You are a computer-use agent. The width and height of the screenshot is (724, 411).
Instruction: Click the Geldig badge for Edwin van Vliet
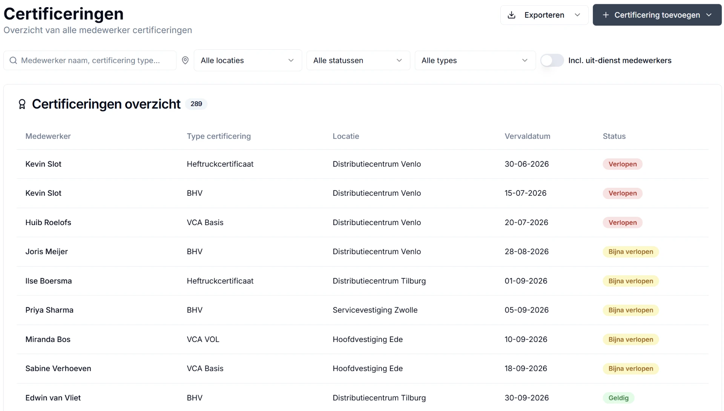tap(618, 398)
